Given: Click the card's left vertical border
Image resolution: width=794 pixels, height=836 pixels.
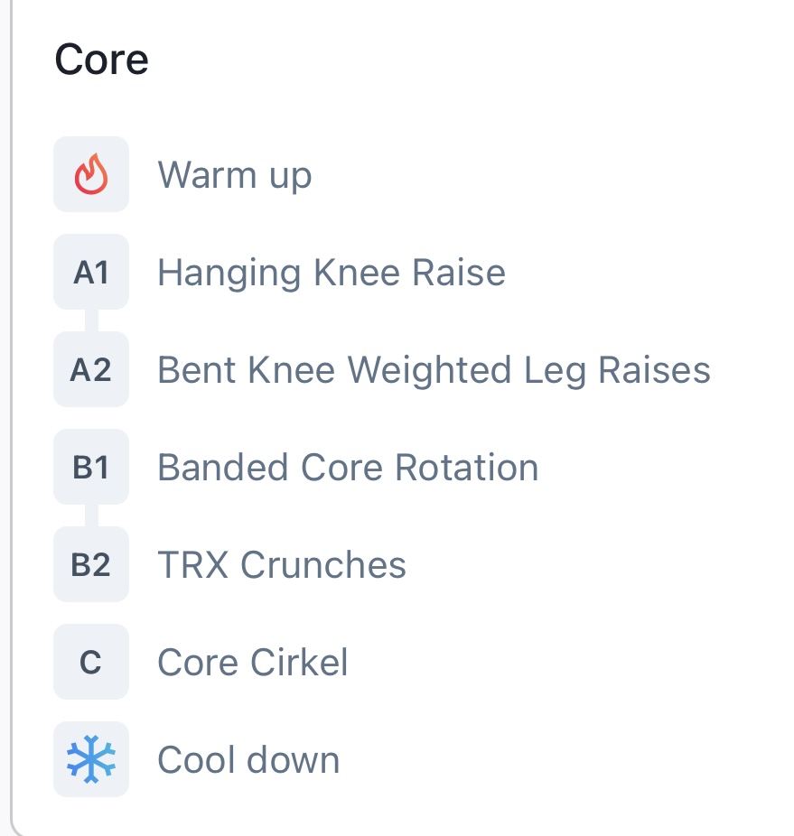Looking at the screenshot, I should click(12, 406).
